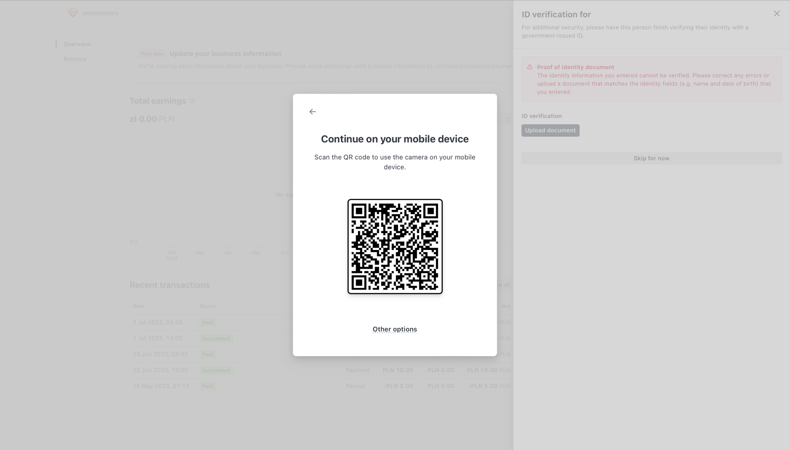Open Other options link
Image resolution: width=790 pixels, height=450 pixels.
[395, 329]
